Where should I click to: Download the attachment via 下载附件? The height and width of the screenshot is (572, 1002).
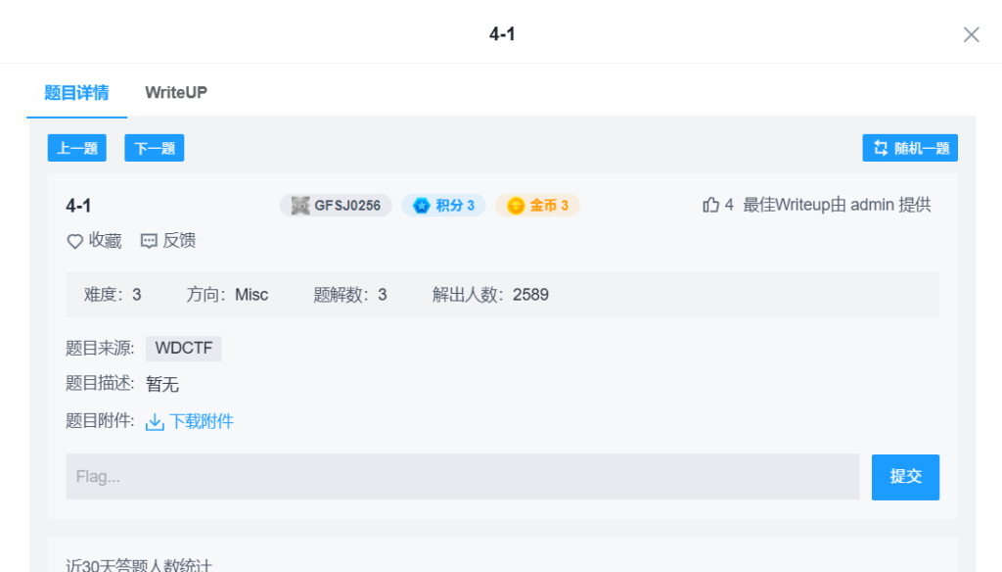coord(190,422)
